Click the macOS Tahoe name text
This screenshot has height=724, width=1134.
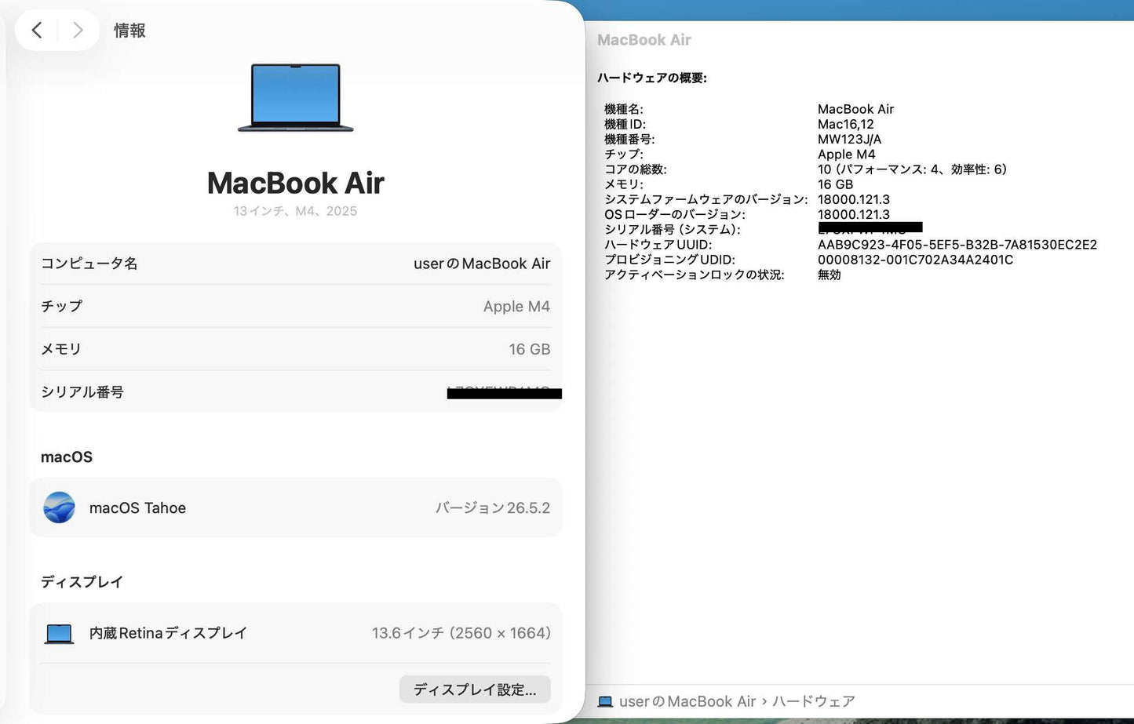tap(137, 508)
